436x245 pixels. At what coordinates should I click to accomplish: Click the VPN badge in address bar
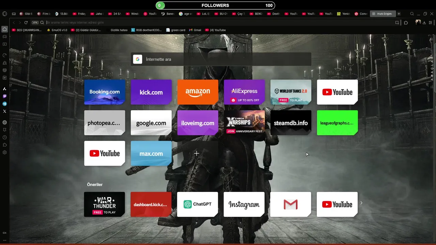click(x=35, y=22)
